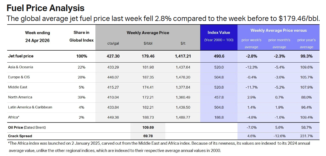Image resolution: width=326 pixels, height=156 pixels.
Task: Select the Africa* row label
Action: pos(14,117)
